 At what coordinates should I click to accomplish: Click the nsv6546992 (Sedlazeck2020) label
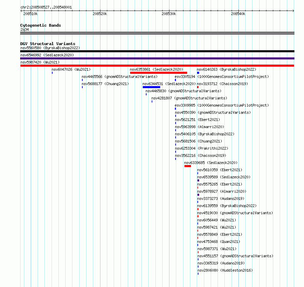47,55
